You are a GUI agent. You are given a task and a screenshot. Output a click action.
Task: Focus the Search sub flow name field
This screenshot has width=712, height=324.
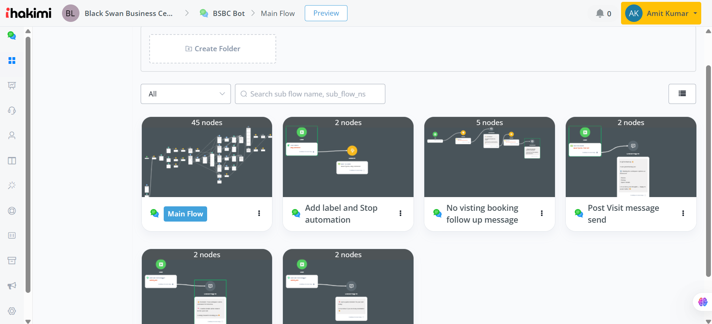click(310, 94)
